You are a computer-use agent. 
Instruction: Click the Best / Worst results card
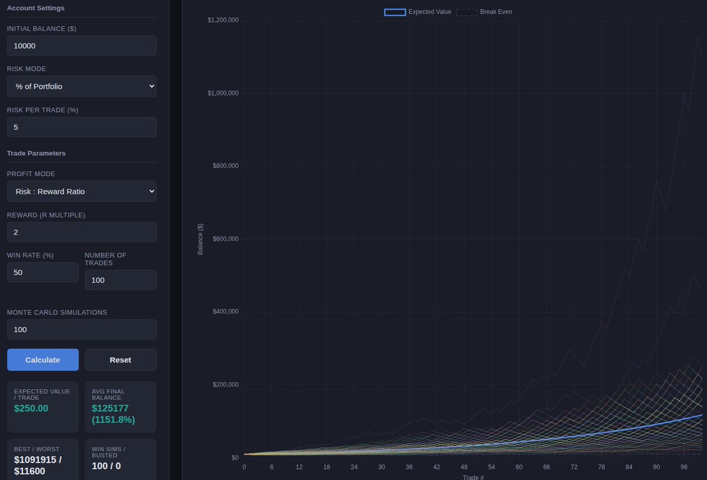coord(42,459)
